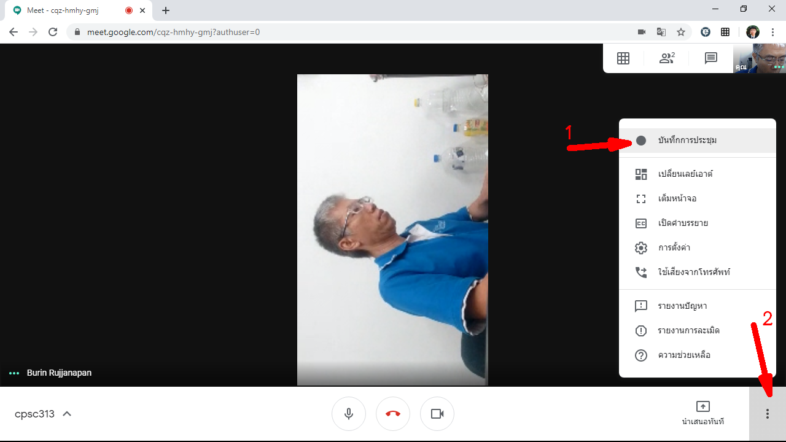The height and width of the screenshot is (442, 786).
Task: Bookmark this page with the star icon
Action: click(680, 32)
